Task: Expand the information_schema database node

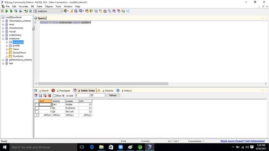Action: click(3, 21)
